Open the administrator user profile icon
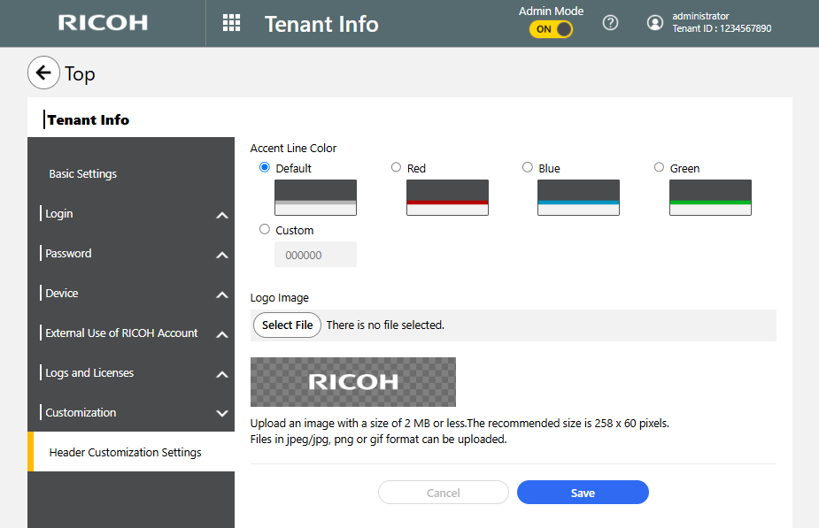 (655, 23)
